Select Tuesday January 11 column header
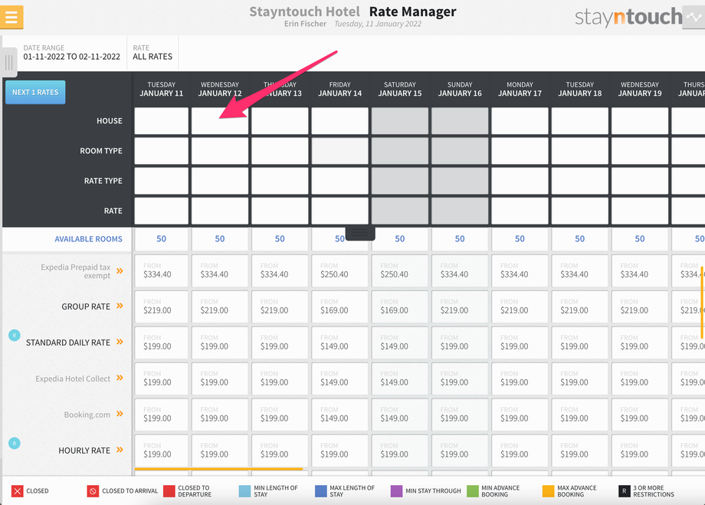Image resolution: width=705 pixels, height=505 pixels. (x=162, y=89)
